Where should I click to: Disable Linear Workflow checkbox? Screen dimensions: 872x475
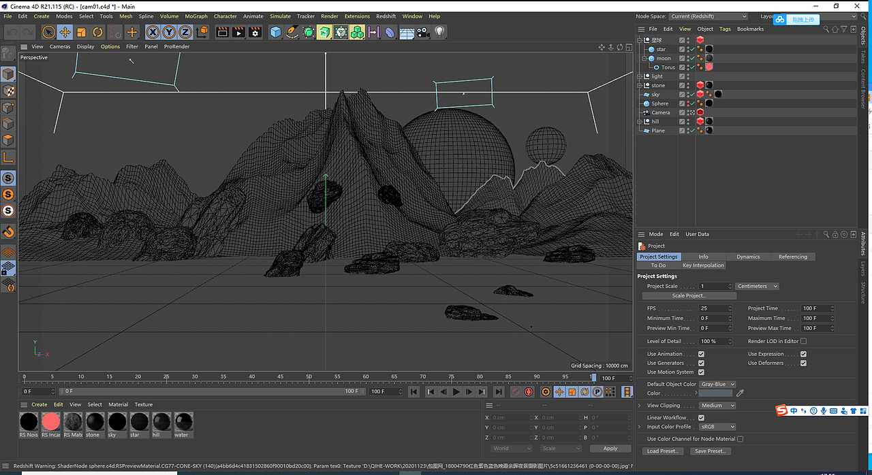(x=701, y=418)
